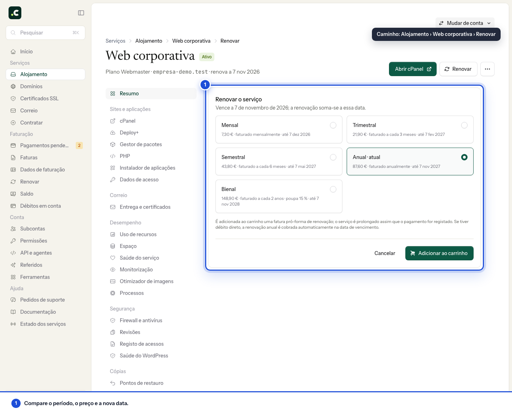Open the three-dots more actions menu

tap(487, 69)
